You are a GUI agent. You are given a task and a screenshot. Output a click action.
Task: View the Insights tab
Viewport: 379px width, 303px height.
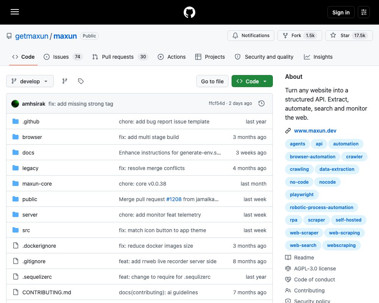pyautogui.click(x=318, y=57)
